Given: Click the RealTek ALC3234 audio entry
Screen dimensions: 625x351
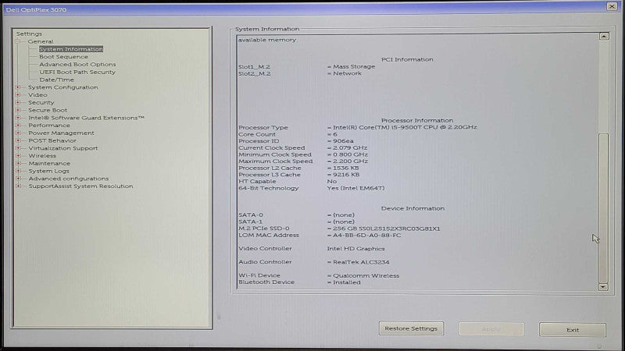Looking at the screenshot, I should coord(361,262).
